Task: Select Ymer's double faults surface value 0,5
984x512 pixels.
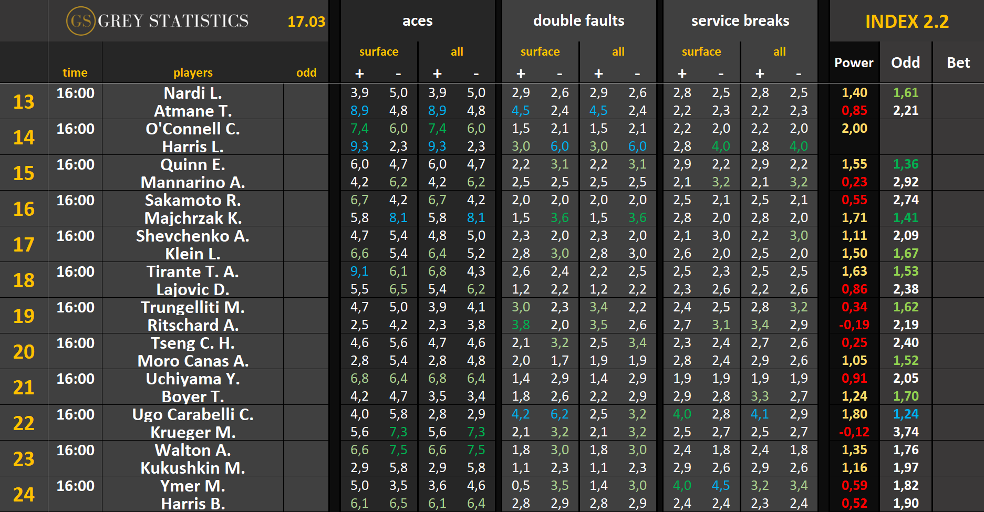Action: 521,486
